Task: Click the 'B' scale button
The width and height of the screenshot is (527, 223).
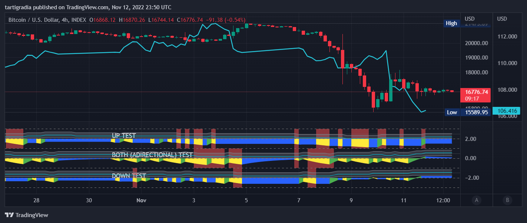Action: click(507, 200)
